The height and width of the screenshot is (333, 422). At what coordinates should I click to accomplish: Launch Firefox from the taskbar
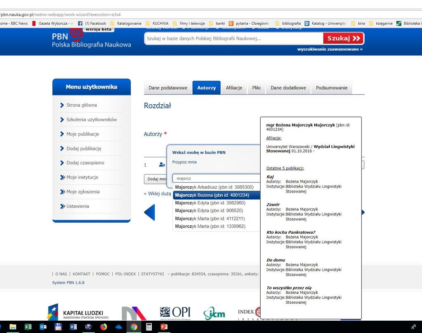click(104, 327)
